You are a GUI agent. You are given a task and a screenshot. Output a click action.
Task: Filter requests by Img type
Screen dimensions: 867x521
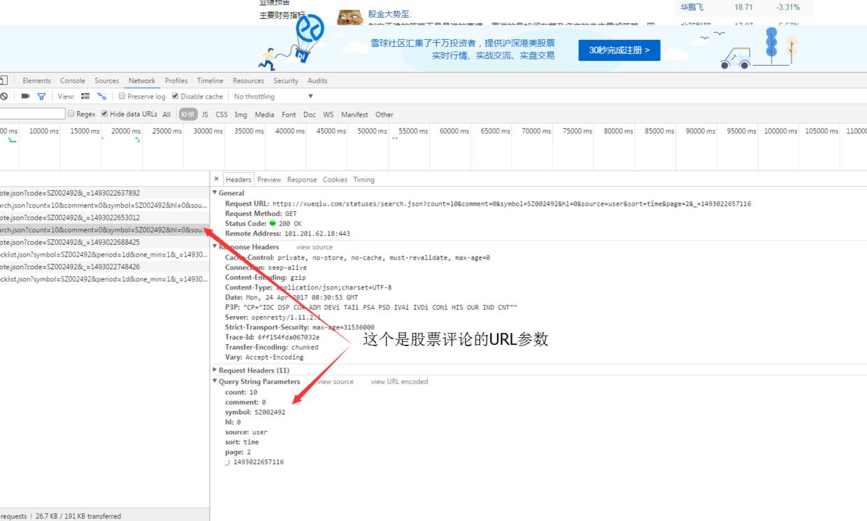click(x=241, y=115)
